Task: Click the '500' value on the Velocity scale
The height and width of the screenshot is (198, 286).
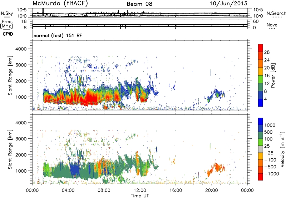Action: tap(269, 132)
